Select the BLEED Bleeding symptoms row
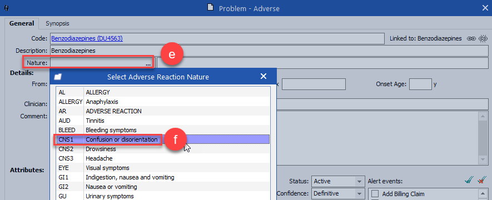The image size is (492, 200). [163, 130]
